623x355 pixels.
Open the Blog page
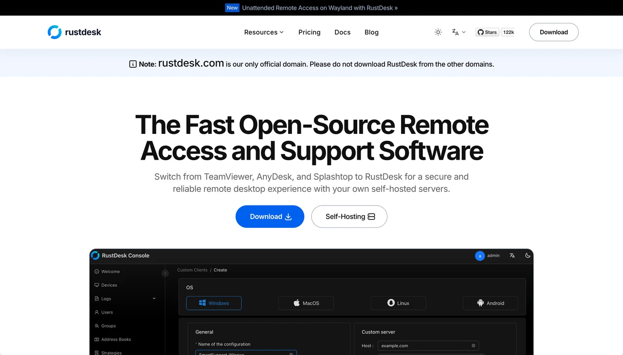[x=371, y=32]
